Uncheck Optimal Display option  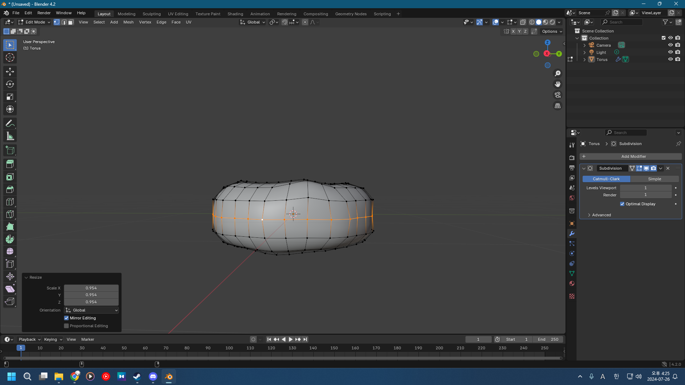(622, 204)
